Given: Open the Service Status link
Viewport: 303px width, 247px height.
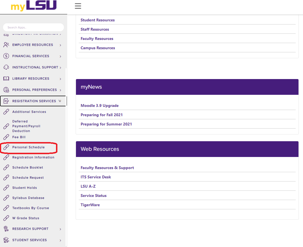Looking at the screenshot, I should tap(93, 196).
